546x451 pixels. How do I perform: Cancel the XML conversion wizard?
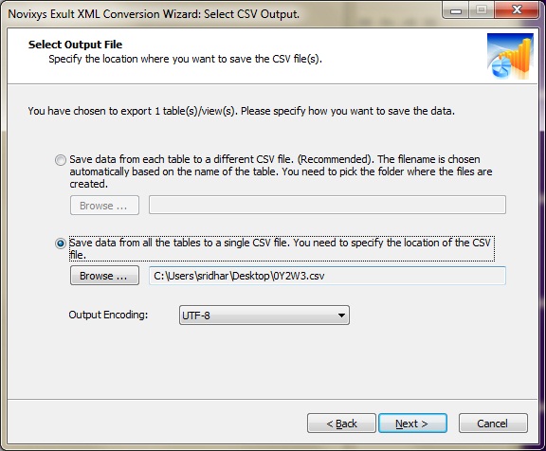[x=493, y=424]
